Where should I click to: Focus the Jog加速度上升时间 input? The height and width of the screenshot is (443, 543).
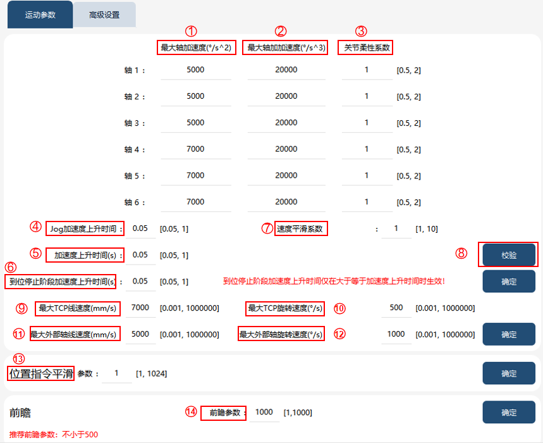click(140, 229)
